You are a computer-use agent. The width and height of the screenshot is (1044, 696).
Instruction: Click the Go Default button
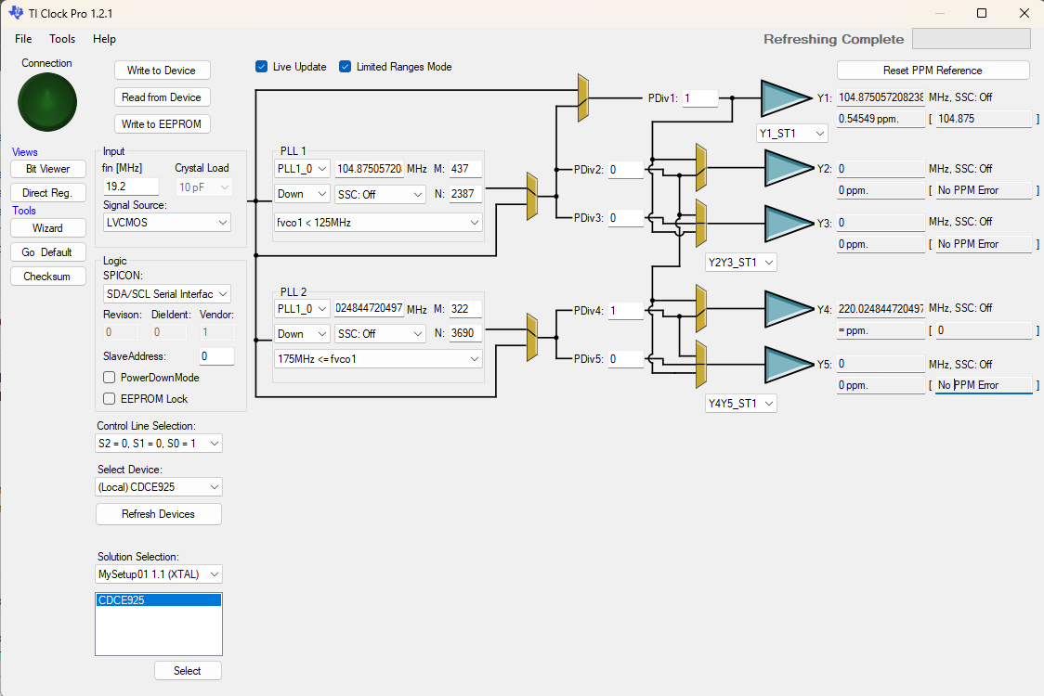[48, 252]
